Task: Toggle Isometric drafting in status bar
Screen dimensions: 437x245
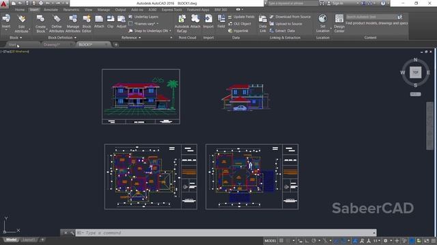Action: click(325, 240)
